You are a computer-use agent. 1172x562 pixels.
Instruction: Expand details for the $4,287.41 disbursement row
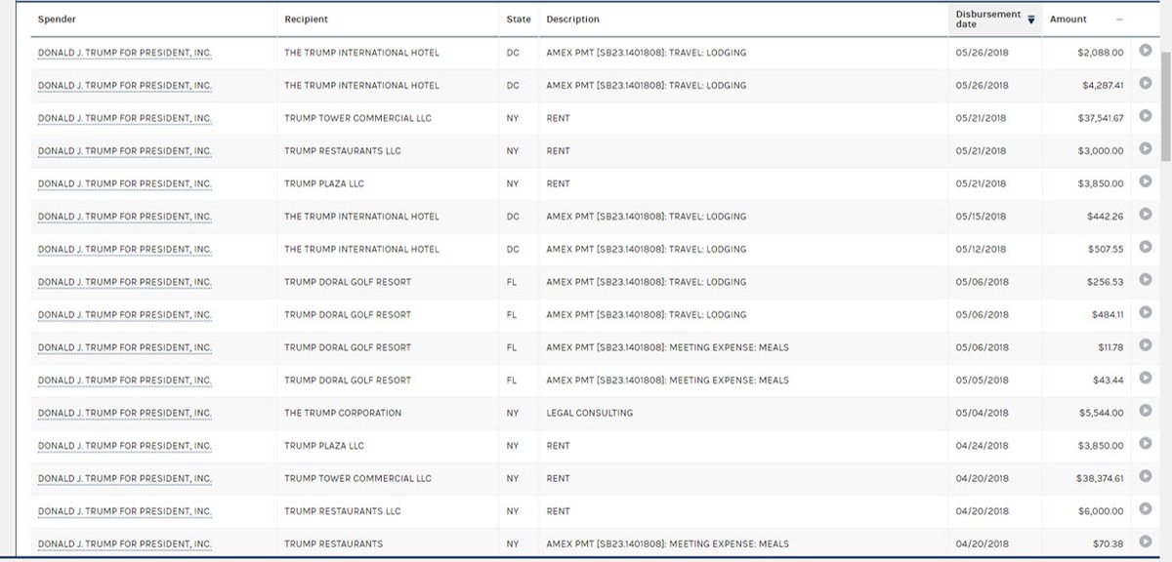(1146, 85)
